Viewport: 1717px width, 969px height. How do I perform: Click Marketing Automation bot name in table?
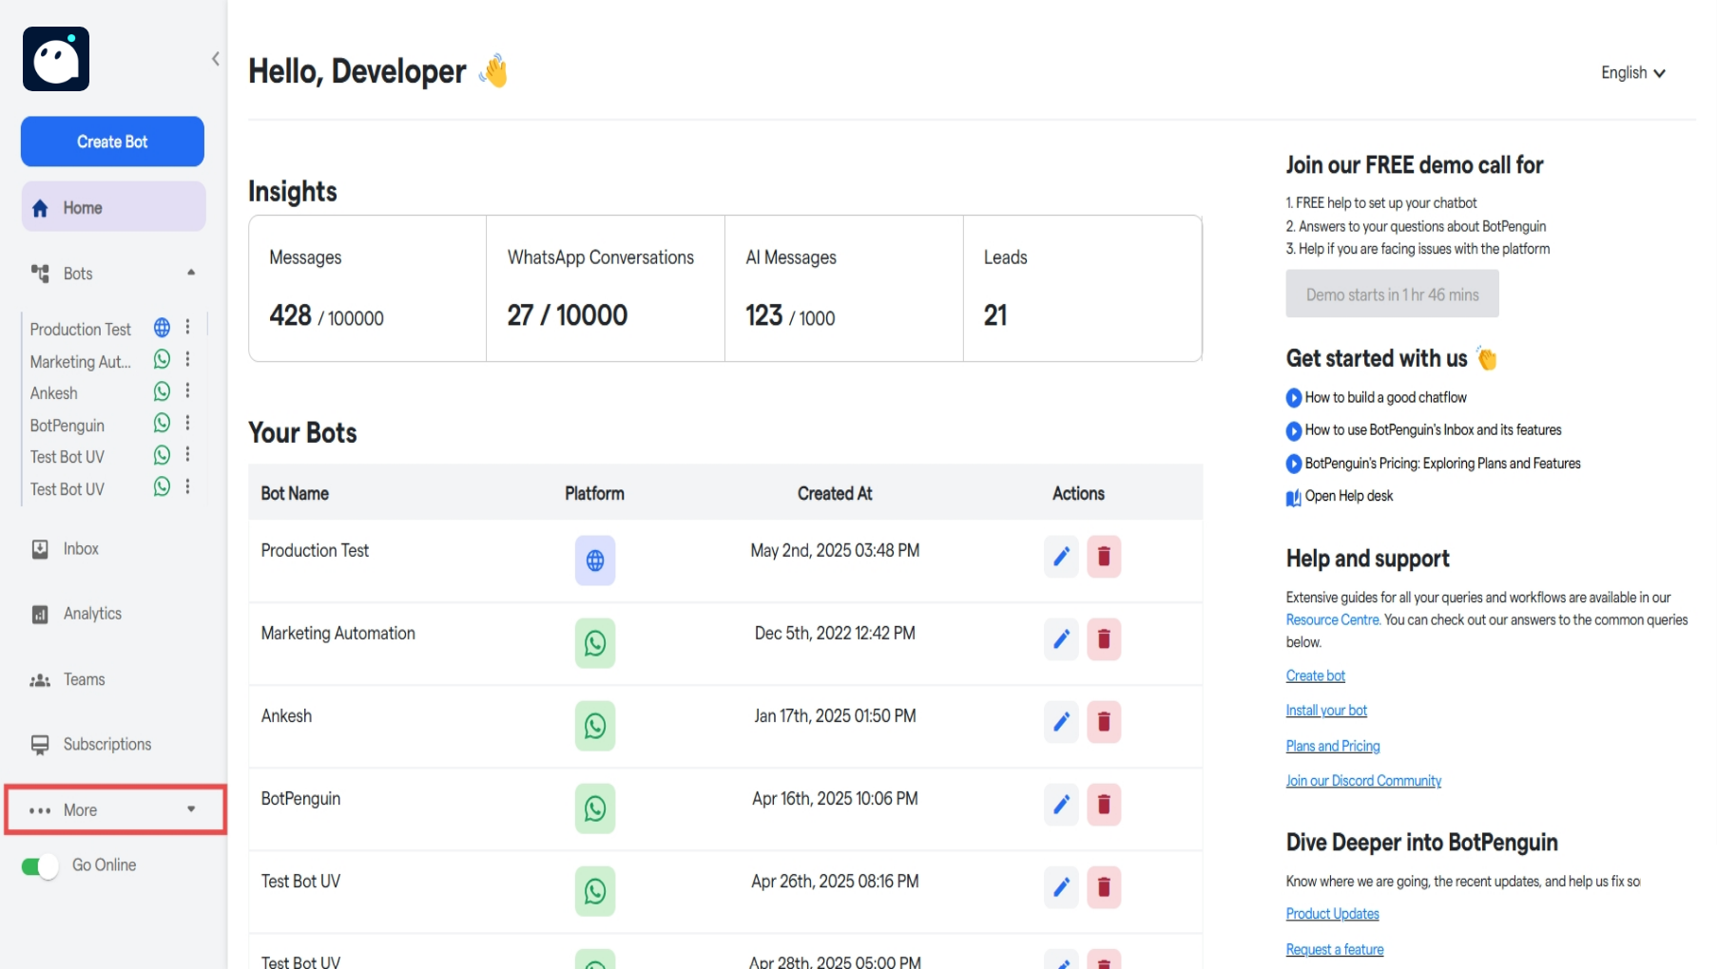(338, 634)
